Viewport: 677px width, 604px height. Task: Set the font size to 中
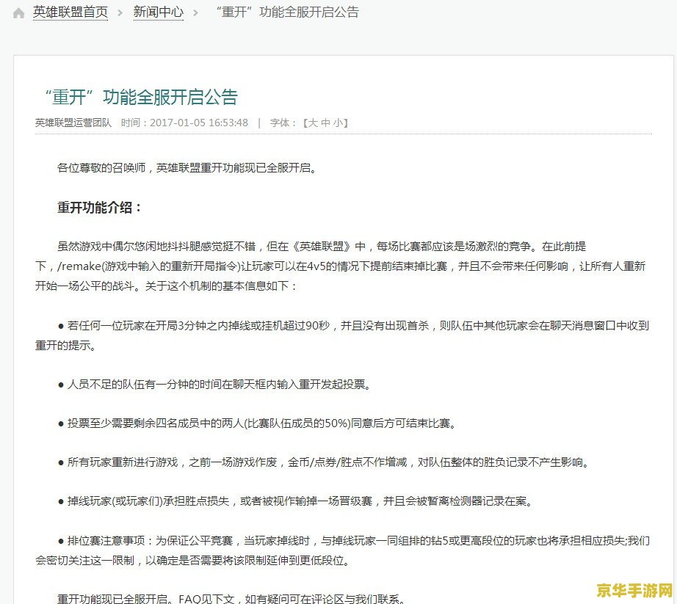click(x=325, y=123)
